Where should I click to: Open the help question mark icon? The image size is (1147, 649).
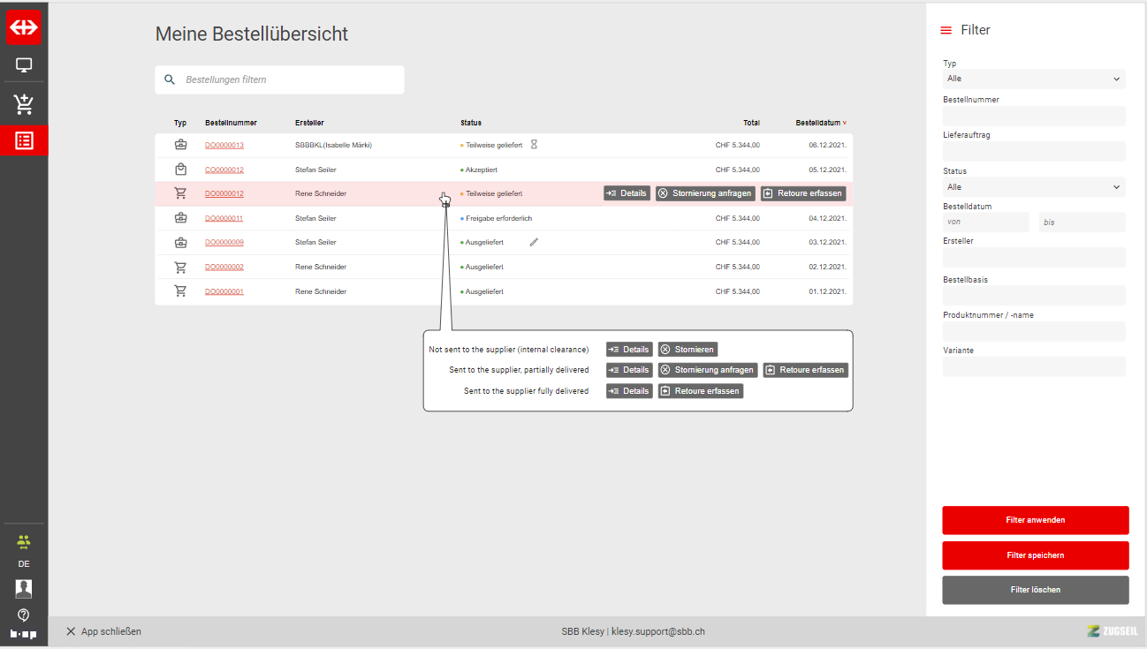24,615
